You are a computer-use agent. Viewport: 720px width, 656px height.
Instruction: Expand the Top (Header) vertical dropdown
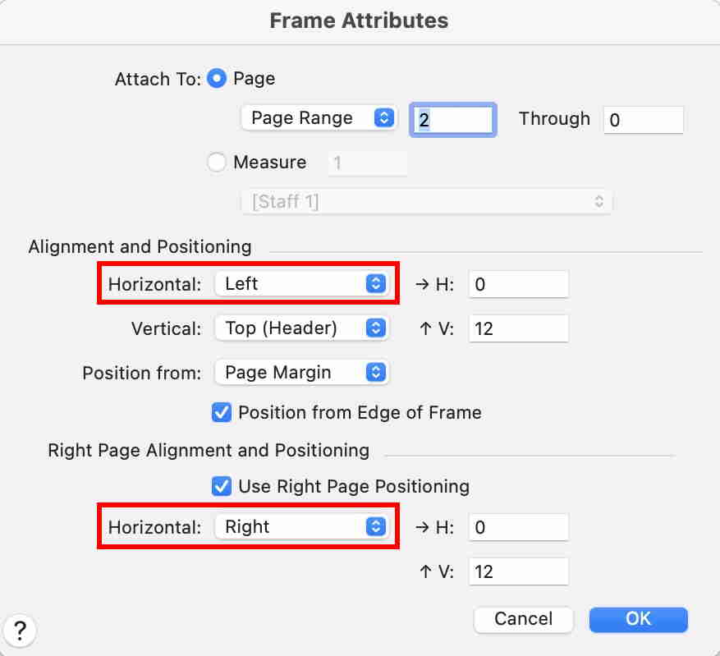(x=300, y=328)
